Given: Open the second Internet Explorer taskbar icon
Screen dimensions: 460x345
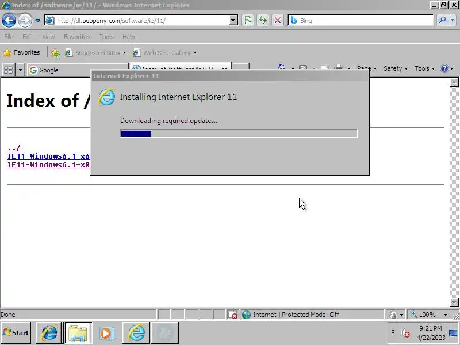Looking at the screenshot, I should pyautogui.click(x=136, y=333).
